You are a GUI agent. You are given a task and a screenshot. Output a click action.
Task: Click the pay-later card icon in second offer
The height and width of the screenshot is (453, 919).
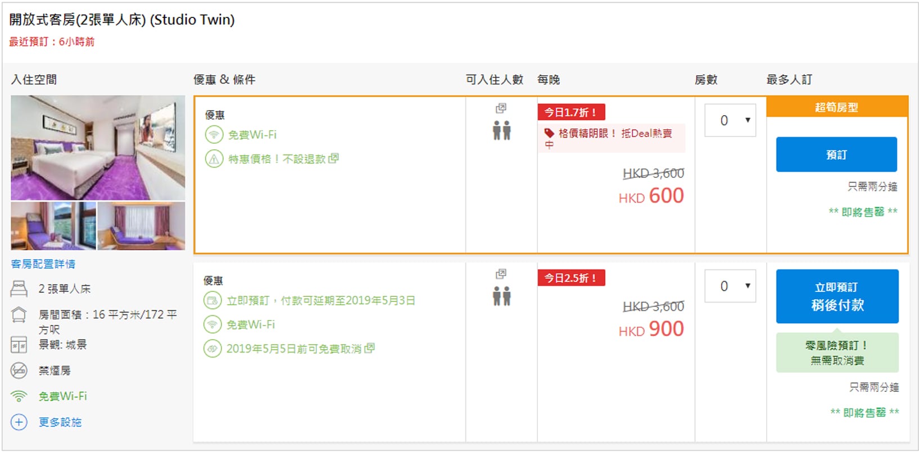pyautogui.click(x=212, y=301)
